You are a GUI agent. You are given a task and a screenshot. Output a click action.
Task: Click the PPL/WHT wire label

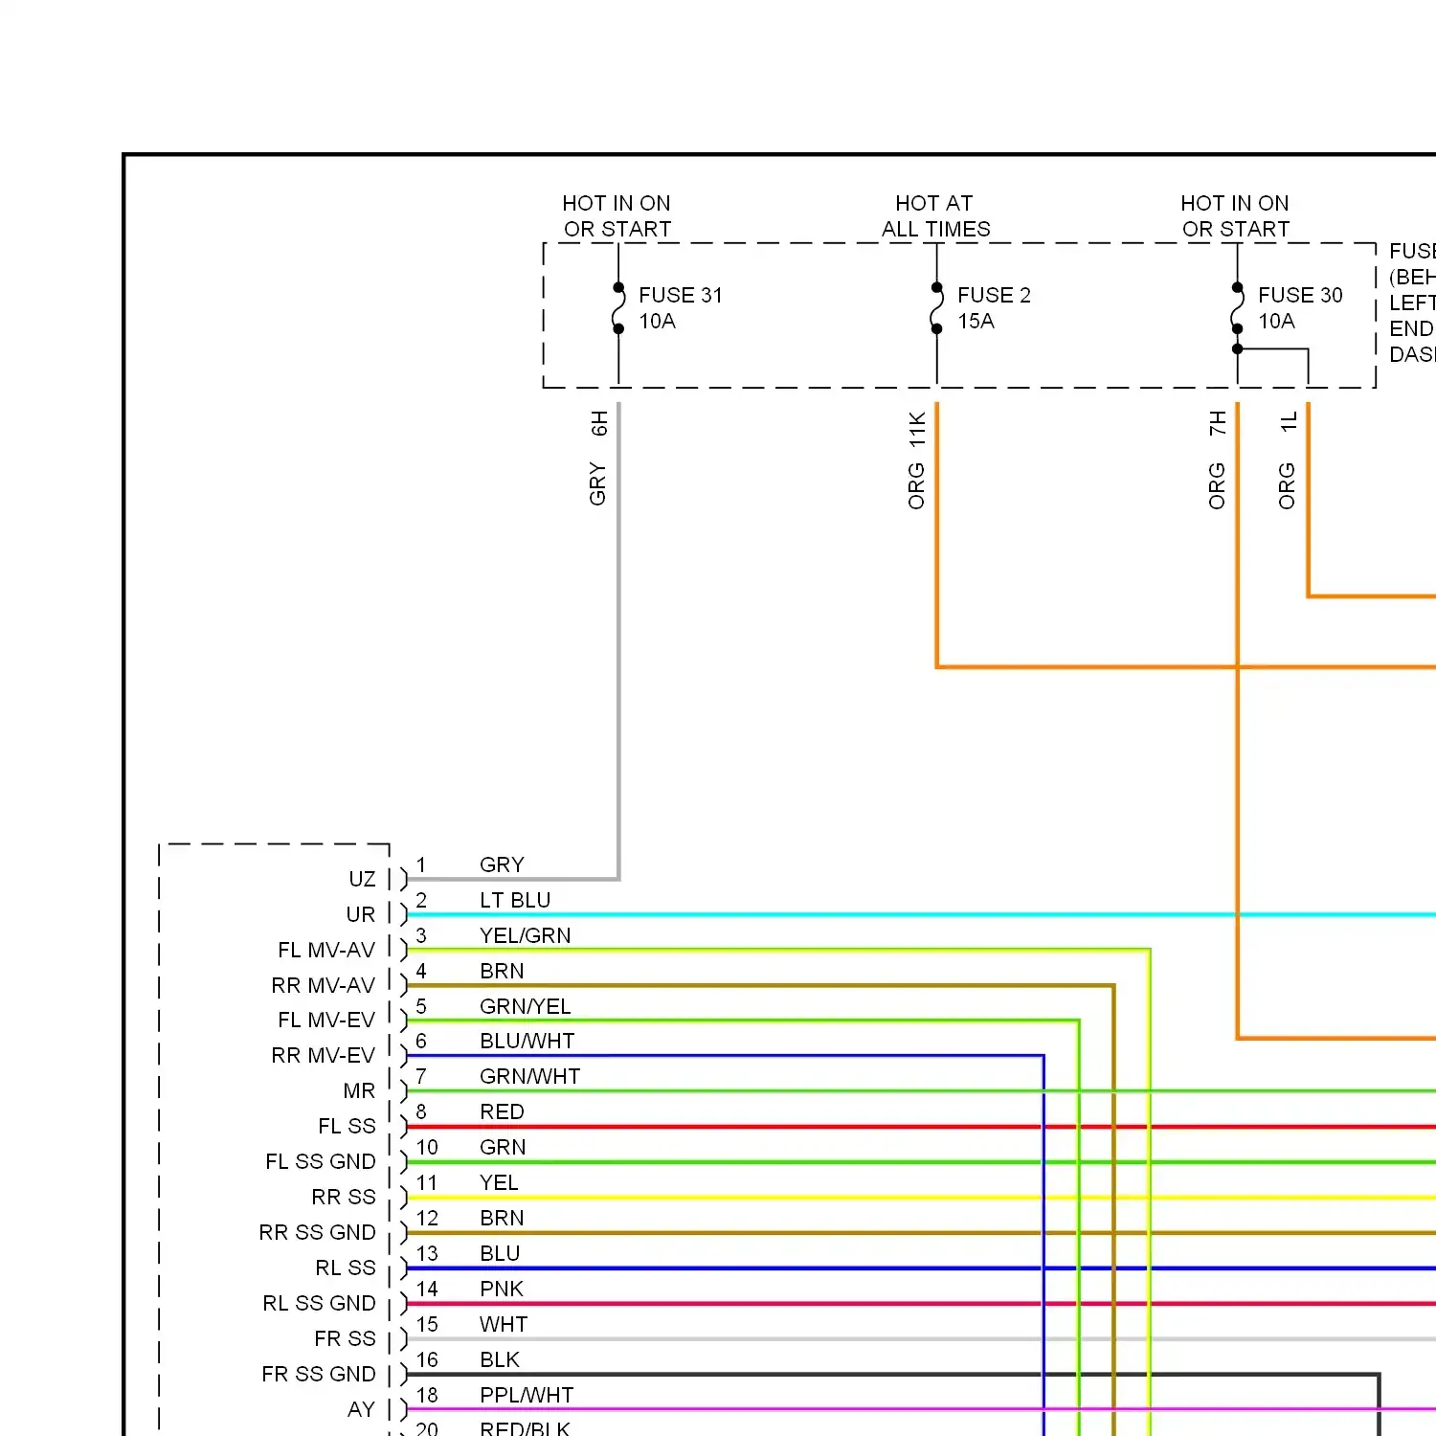pos(527,1395)
